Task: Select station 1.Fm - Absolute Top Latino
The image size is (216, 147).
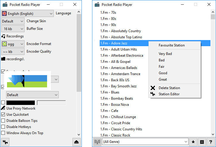Action: coord(121,37)
